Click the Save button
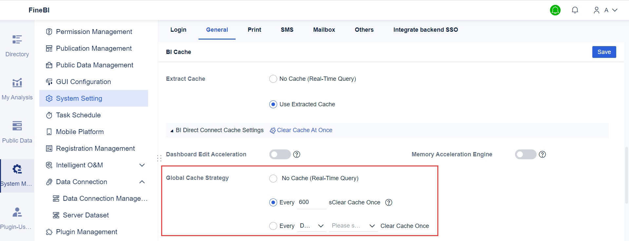 tap(604, 52)
